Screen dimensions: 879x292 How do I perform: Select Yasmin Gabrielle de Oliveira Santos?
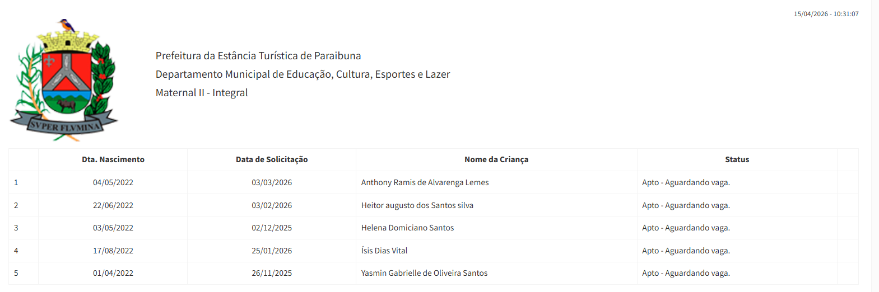tap(424, 273)
